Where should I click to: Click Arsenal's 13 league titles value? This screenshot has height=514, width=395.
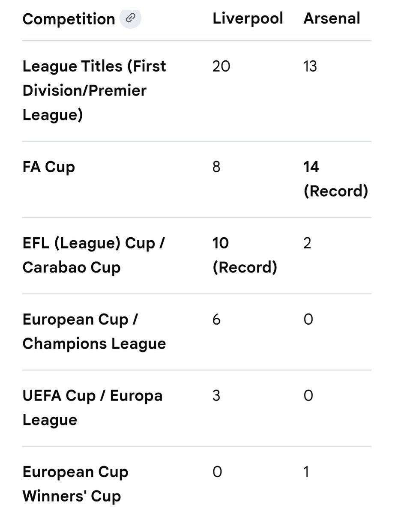[310, 66]
